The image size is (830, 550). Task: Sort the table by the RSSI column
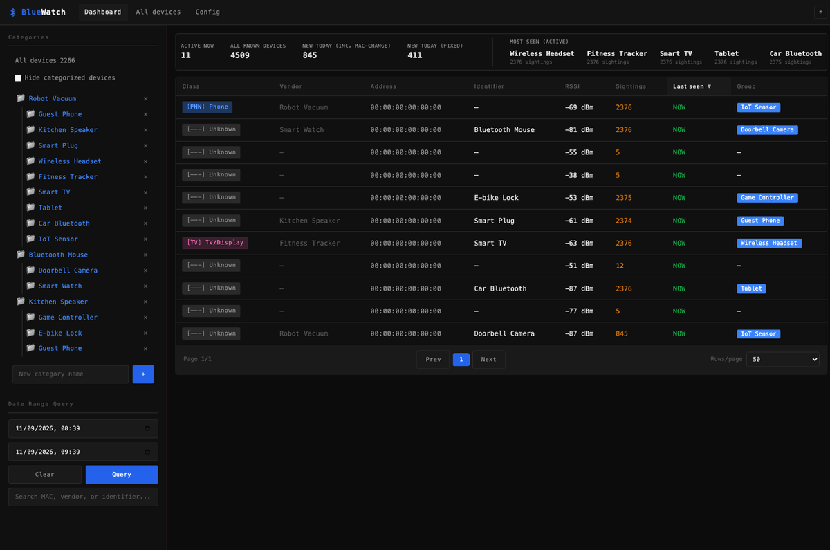tap(572, 86)
